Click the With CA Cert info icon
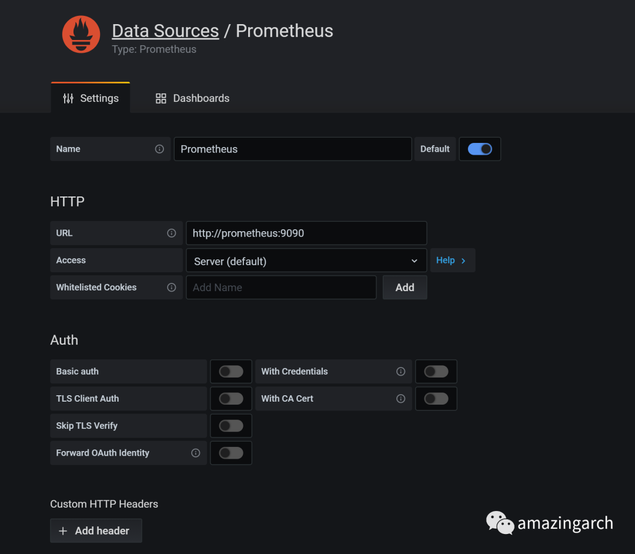 401,399
